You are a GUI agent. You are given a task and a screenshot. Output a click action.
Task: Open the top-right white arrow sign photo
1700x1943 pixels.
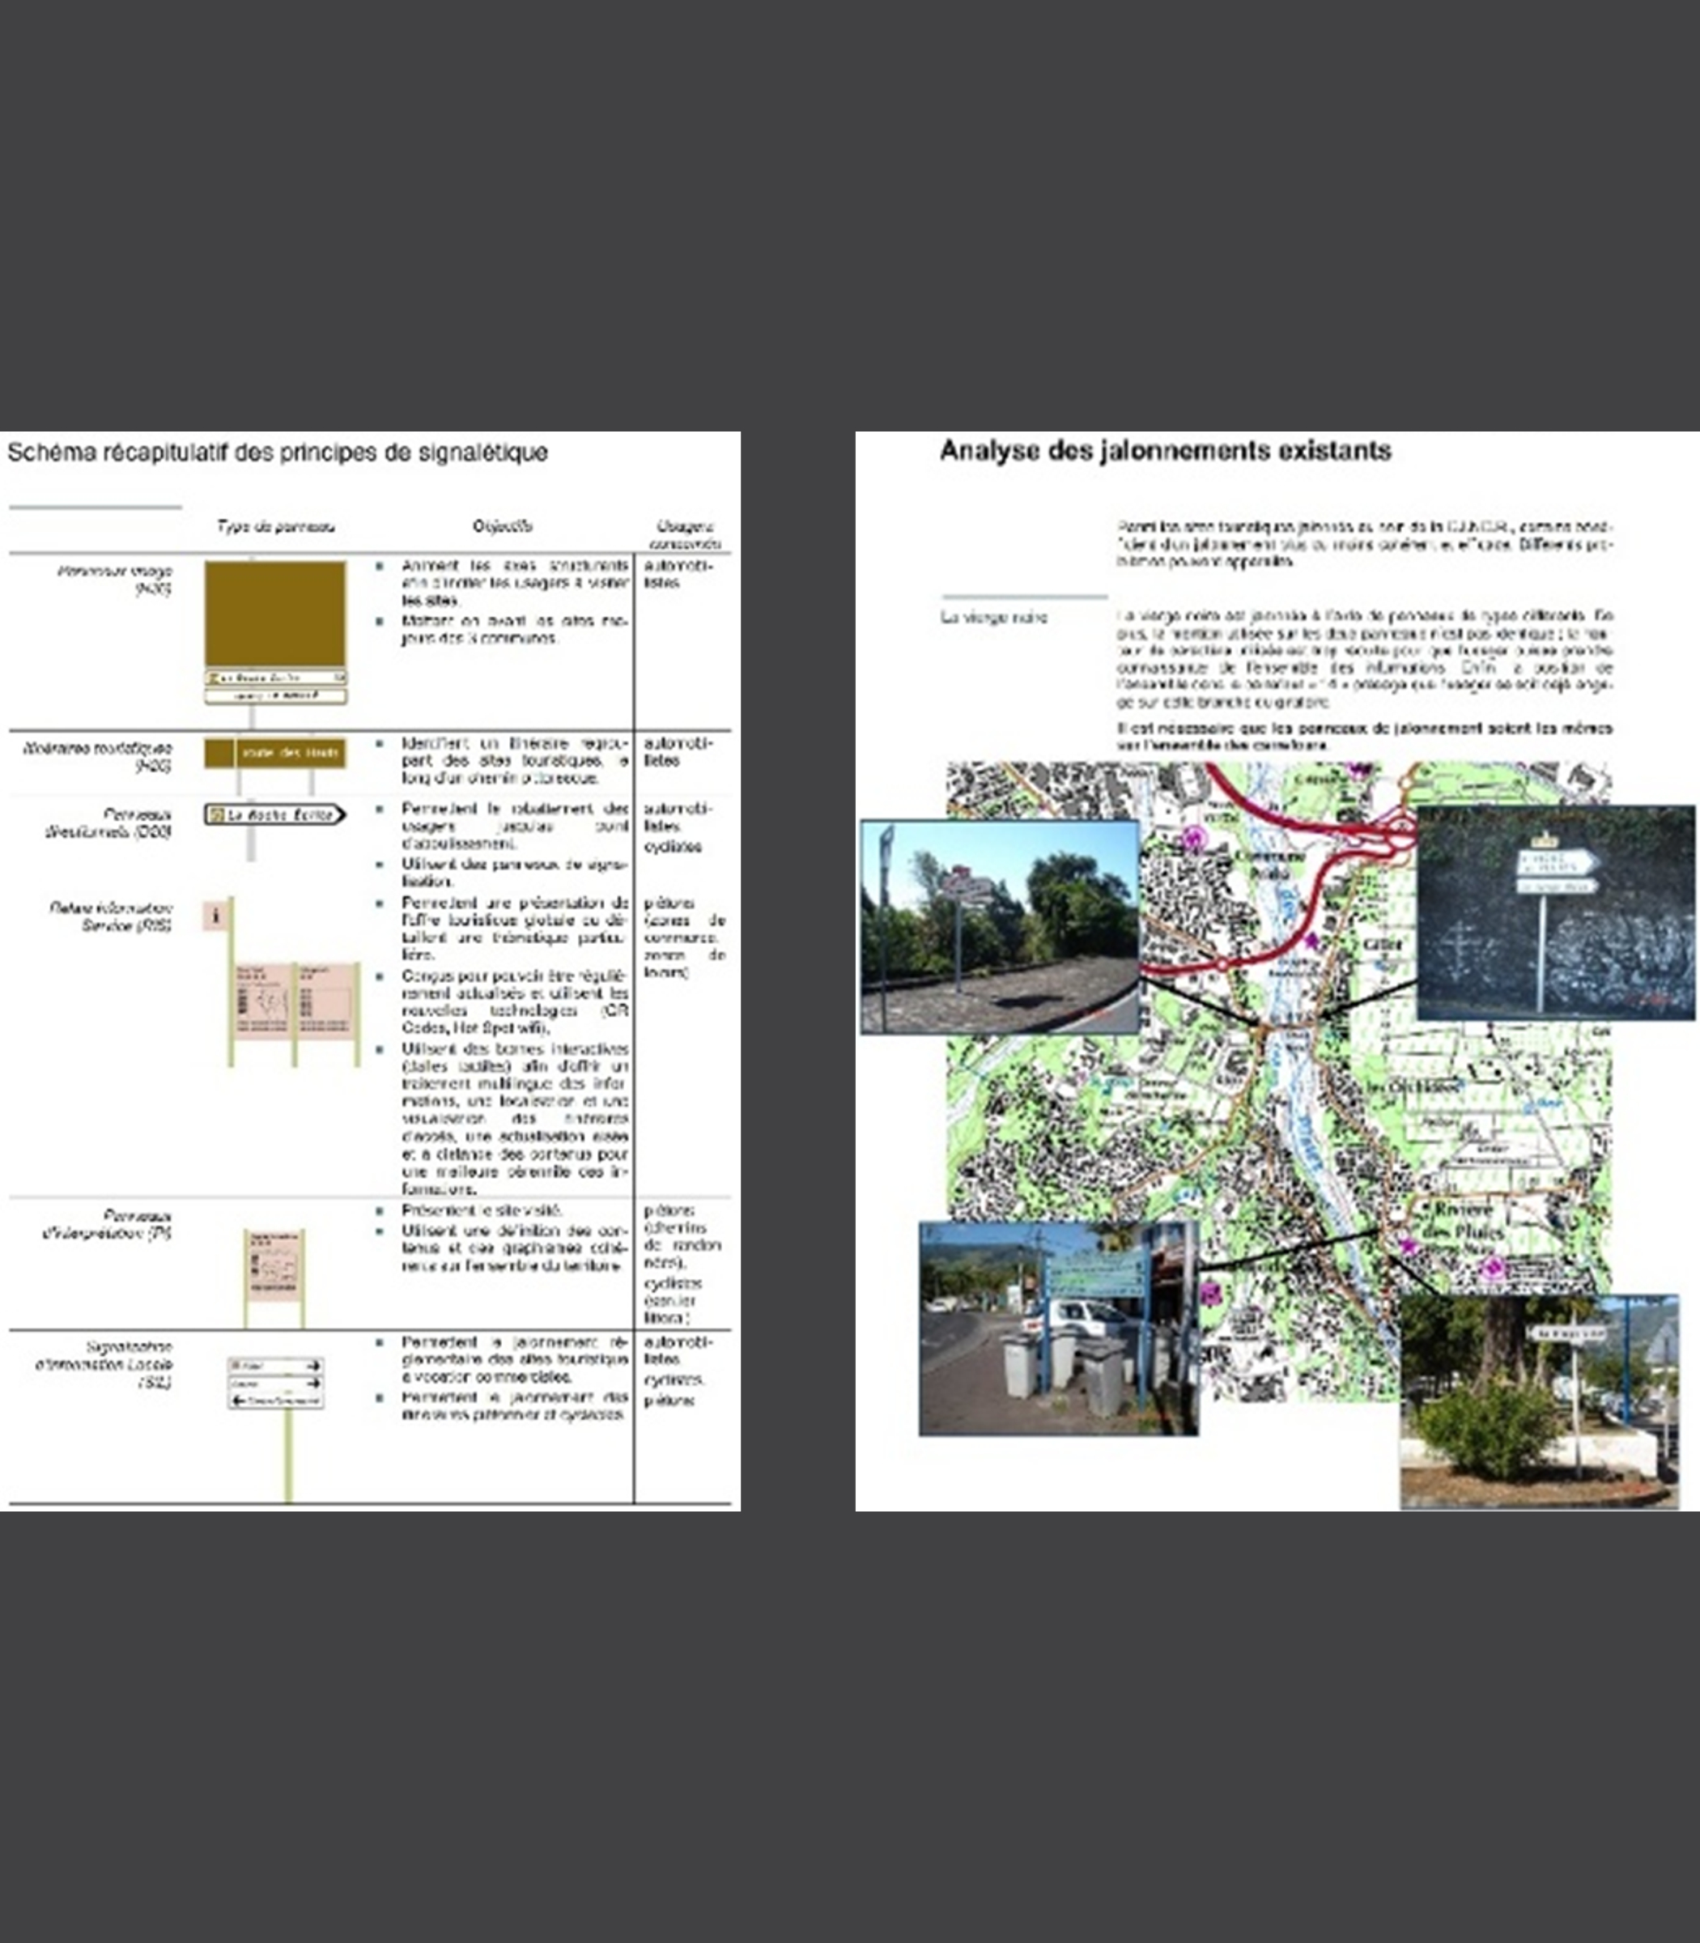pyautogui.click(x=1555, y=912)
